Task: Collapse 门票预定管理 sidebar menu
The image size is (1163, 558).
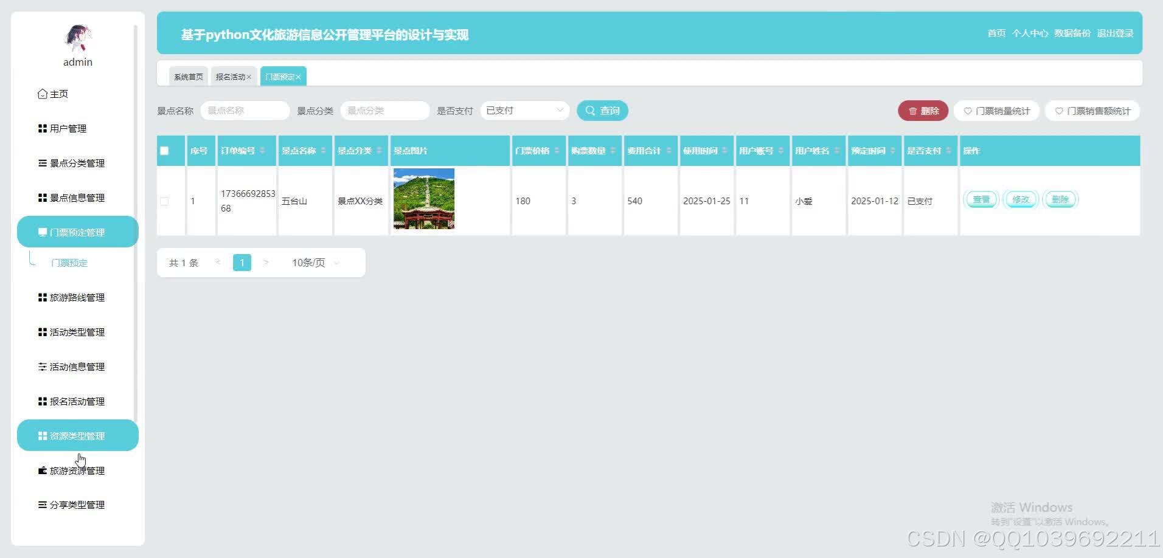Action: pos(78,232)
